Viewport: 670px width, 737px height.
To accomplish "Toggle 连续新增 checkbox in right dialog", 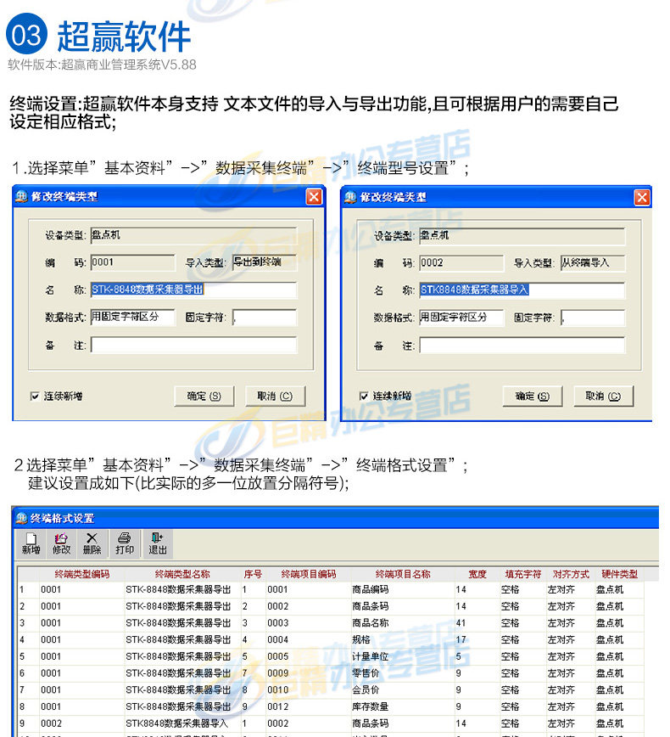I will coord(363,397).
